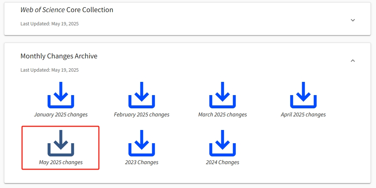Click the February 2025 changes download icon
376x188 pixels.
click(142, 95)
